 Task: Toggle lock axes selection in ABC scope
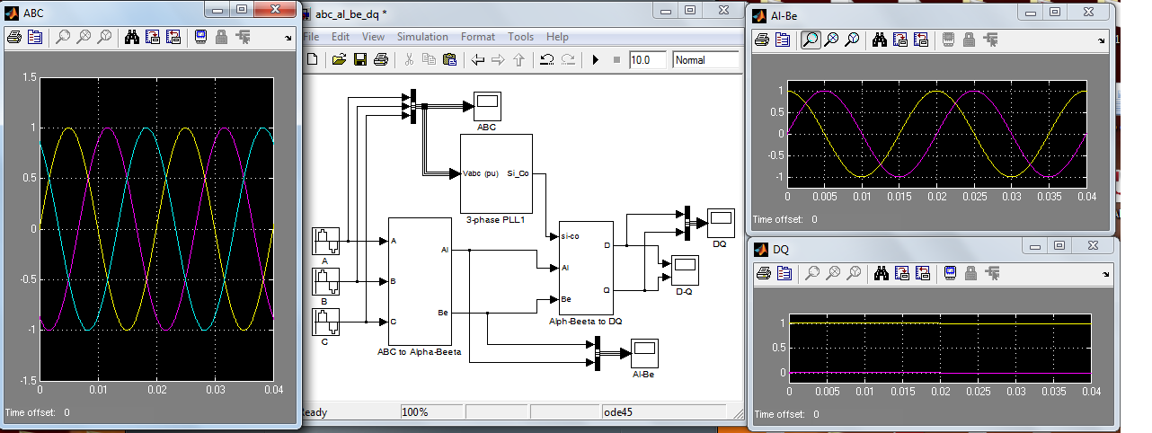pyautogui.click(x=221, y=38)
